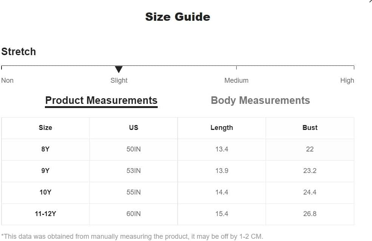
Task: Click the Bust column header
Action: click(x=310, y=128)
